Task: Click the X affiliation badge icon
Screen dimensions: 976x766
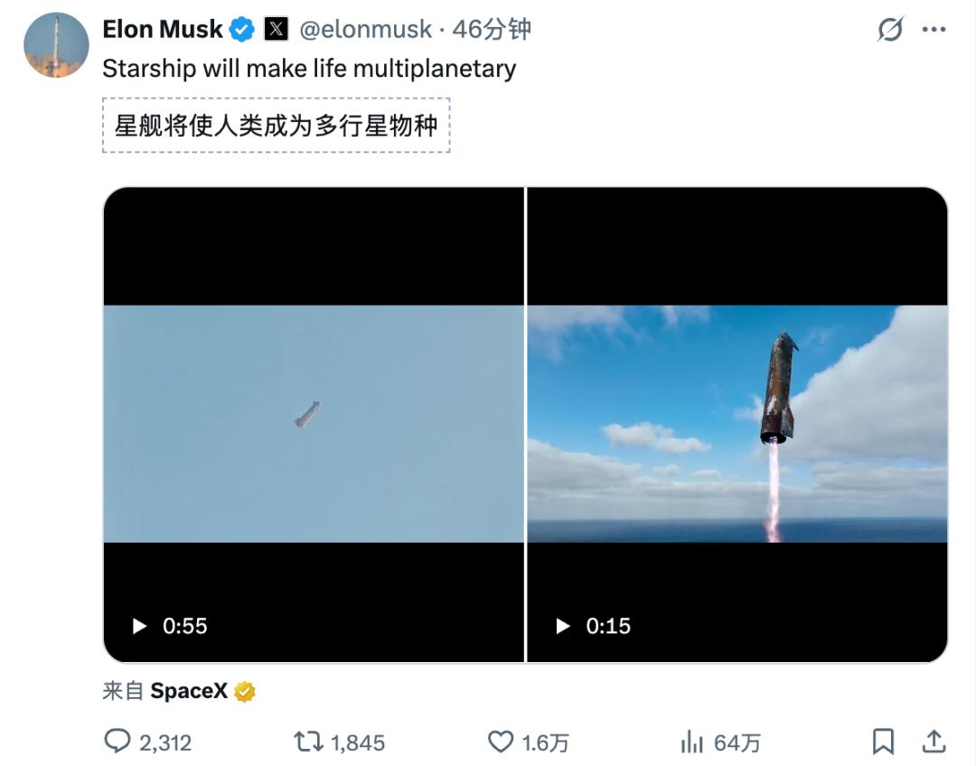Action: 276,30
